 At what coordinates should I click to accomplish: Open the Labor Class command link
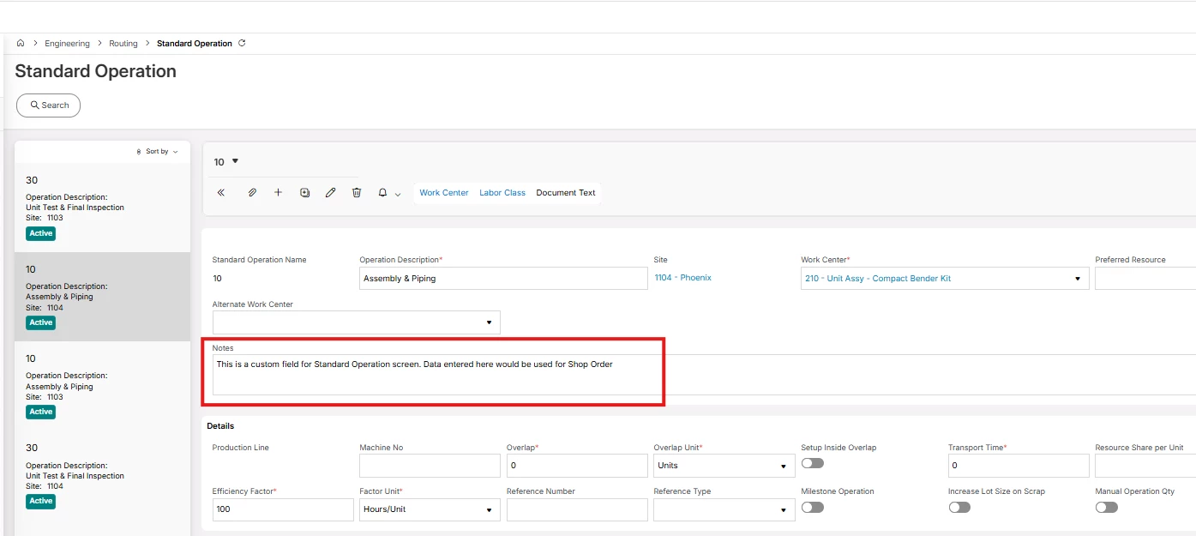point(502,193)
